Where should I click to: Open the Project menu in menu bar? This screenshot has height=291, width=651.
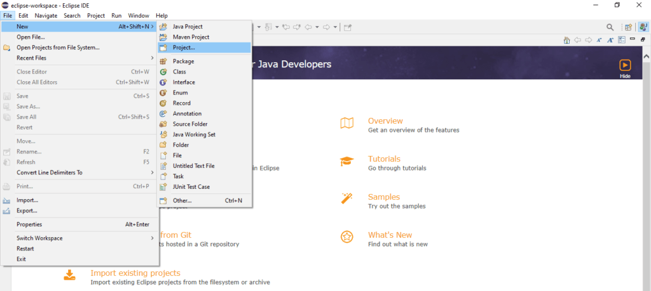click(96, 16)
